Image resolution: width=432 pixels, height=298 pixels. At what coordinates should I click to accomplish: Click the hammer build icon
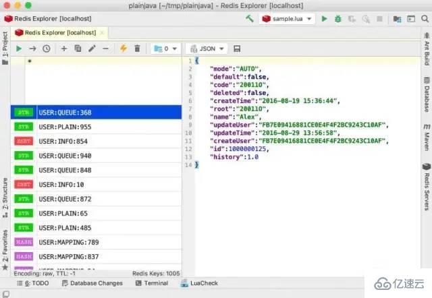coord(249,20)
